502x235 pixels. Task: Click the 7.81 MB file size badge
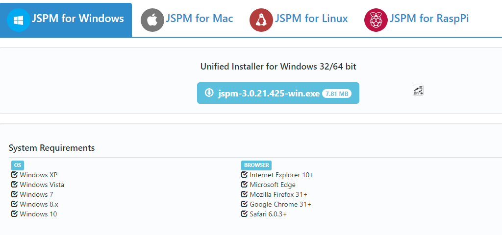[337, 94]
